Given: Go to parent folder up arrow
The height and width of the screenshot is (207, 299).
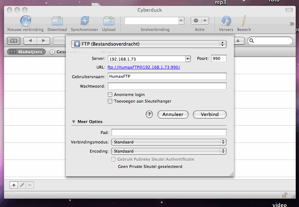Looking at the screenshot, I should point(238,41).
